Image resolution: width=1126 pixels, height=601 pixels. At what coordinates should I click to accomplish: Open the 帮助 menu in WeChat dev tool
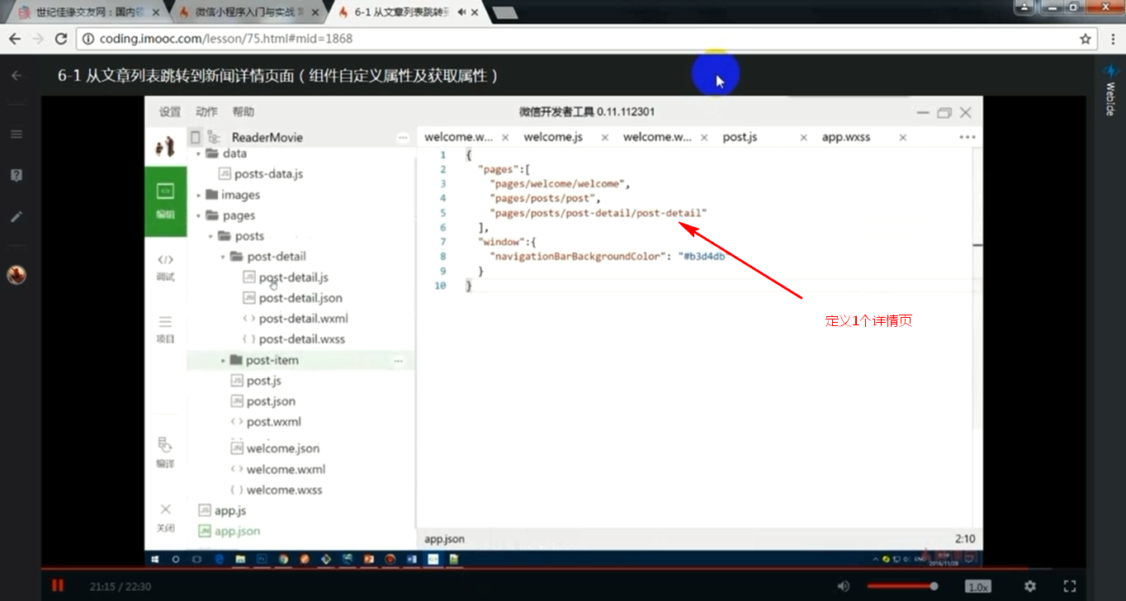tap(243, 111)
